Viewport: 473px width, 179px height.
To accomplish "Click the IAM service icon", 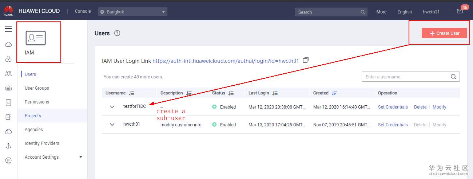I will 36,38.
